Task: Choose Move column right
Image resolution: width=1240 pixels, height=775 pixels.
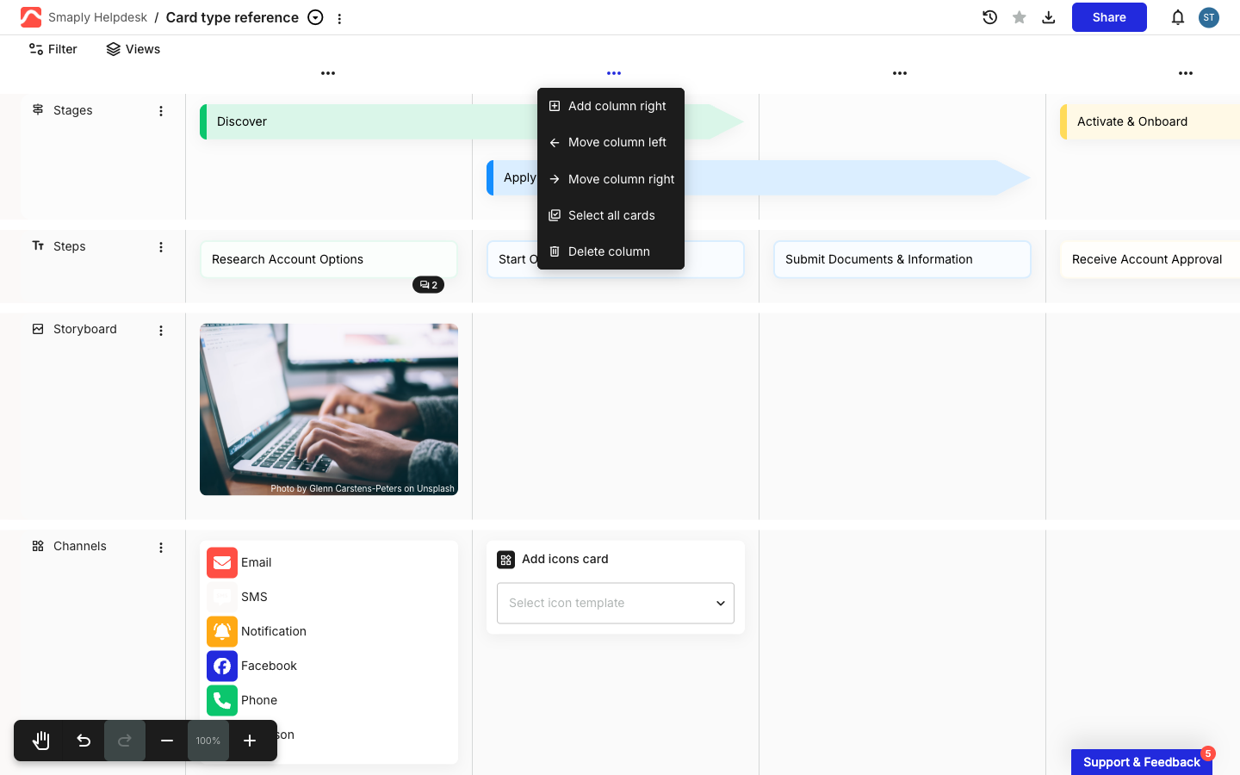Action: [x=611, y=179]
